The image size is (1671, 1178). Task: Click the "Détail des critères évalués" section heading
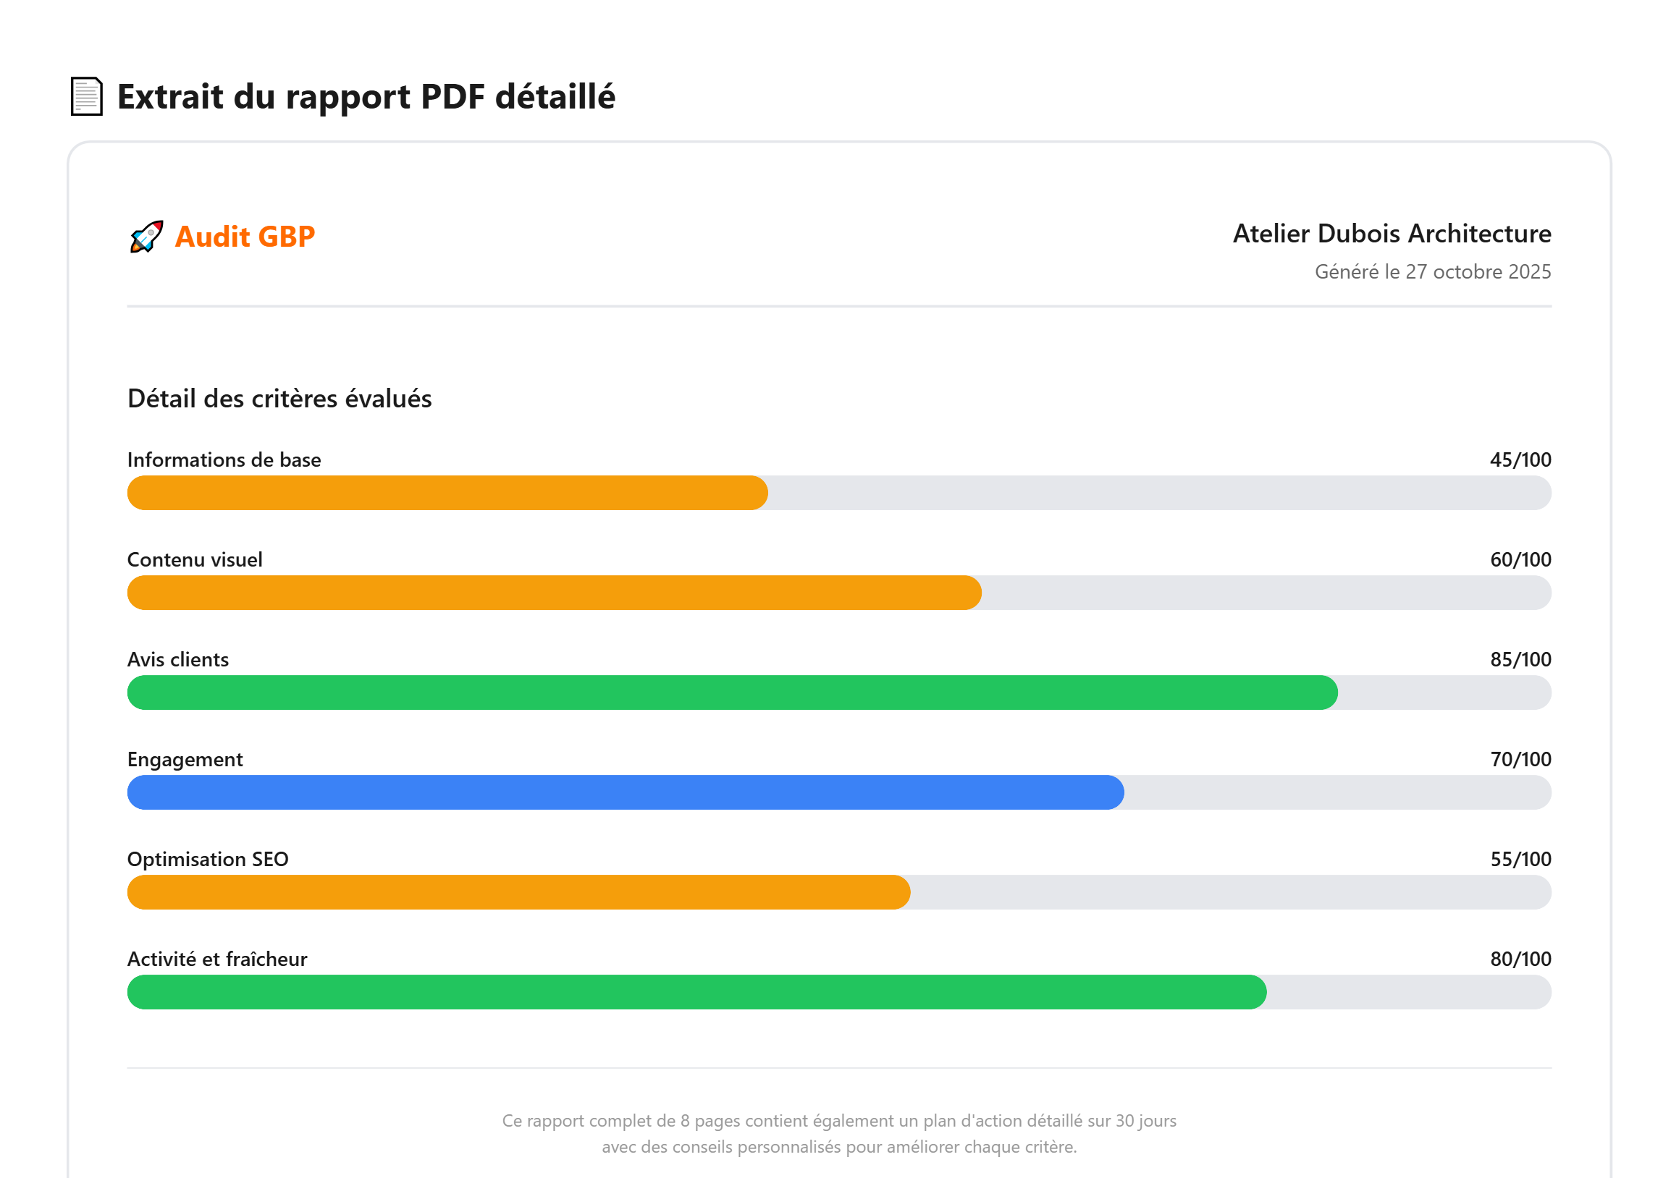coord(279,399)
